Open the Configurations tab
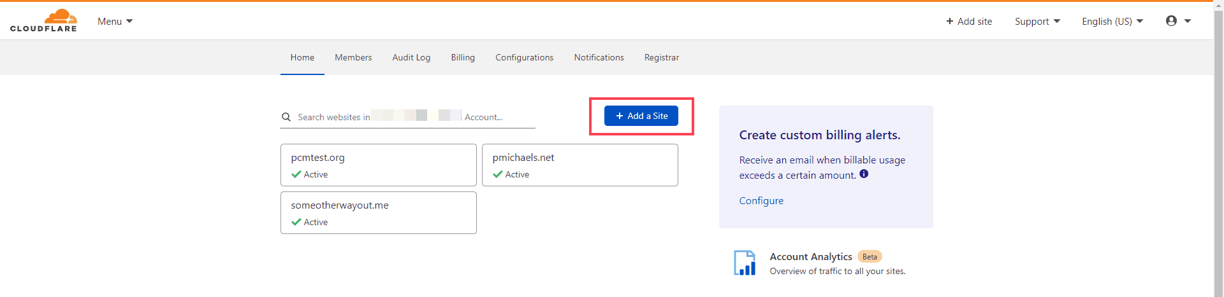Image resolution: width=1224 pixels, height=297 pixels. click(524, 57)
